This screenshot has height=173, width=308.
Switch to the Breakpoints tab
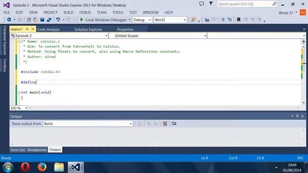click(37, 150)
